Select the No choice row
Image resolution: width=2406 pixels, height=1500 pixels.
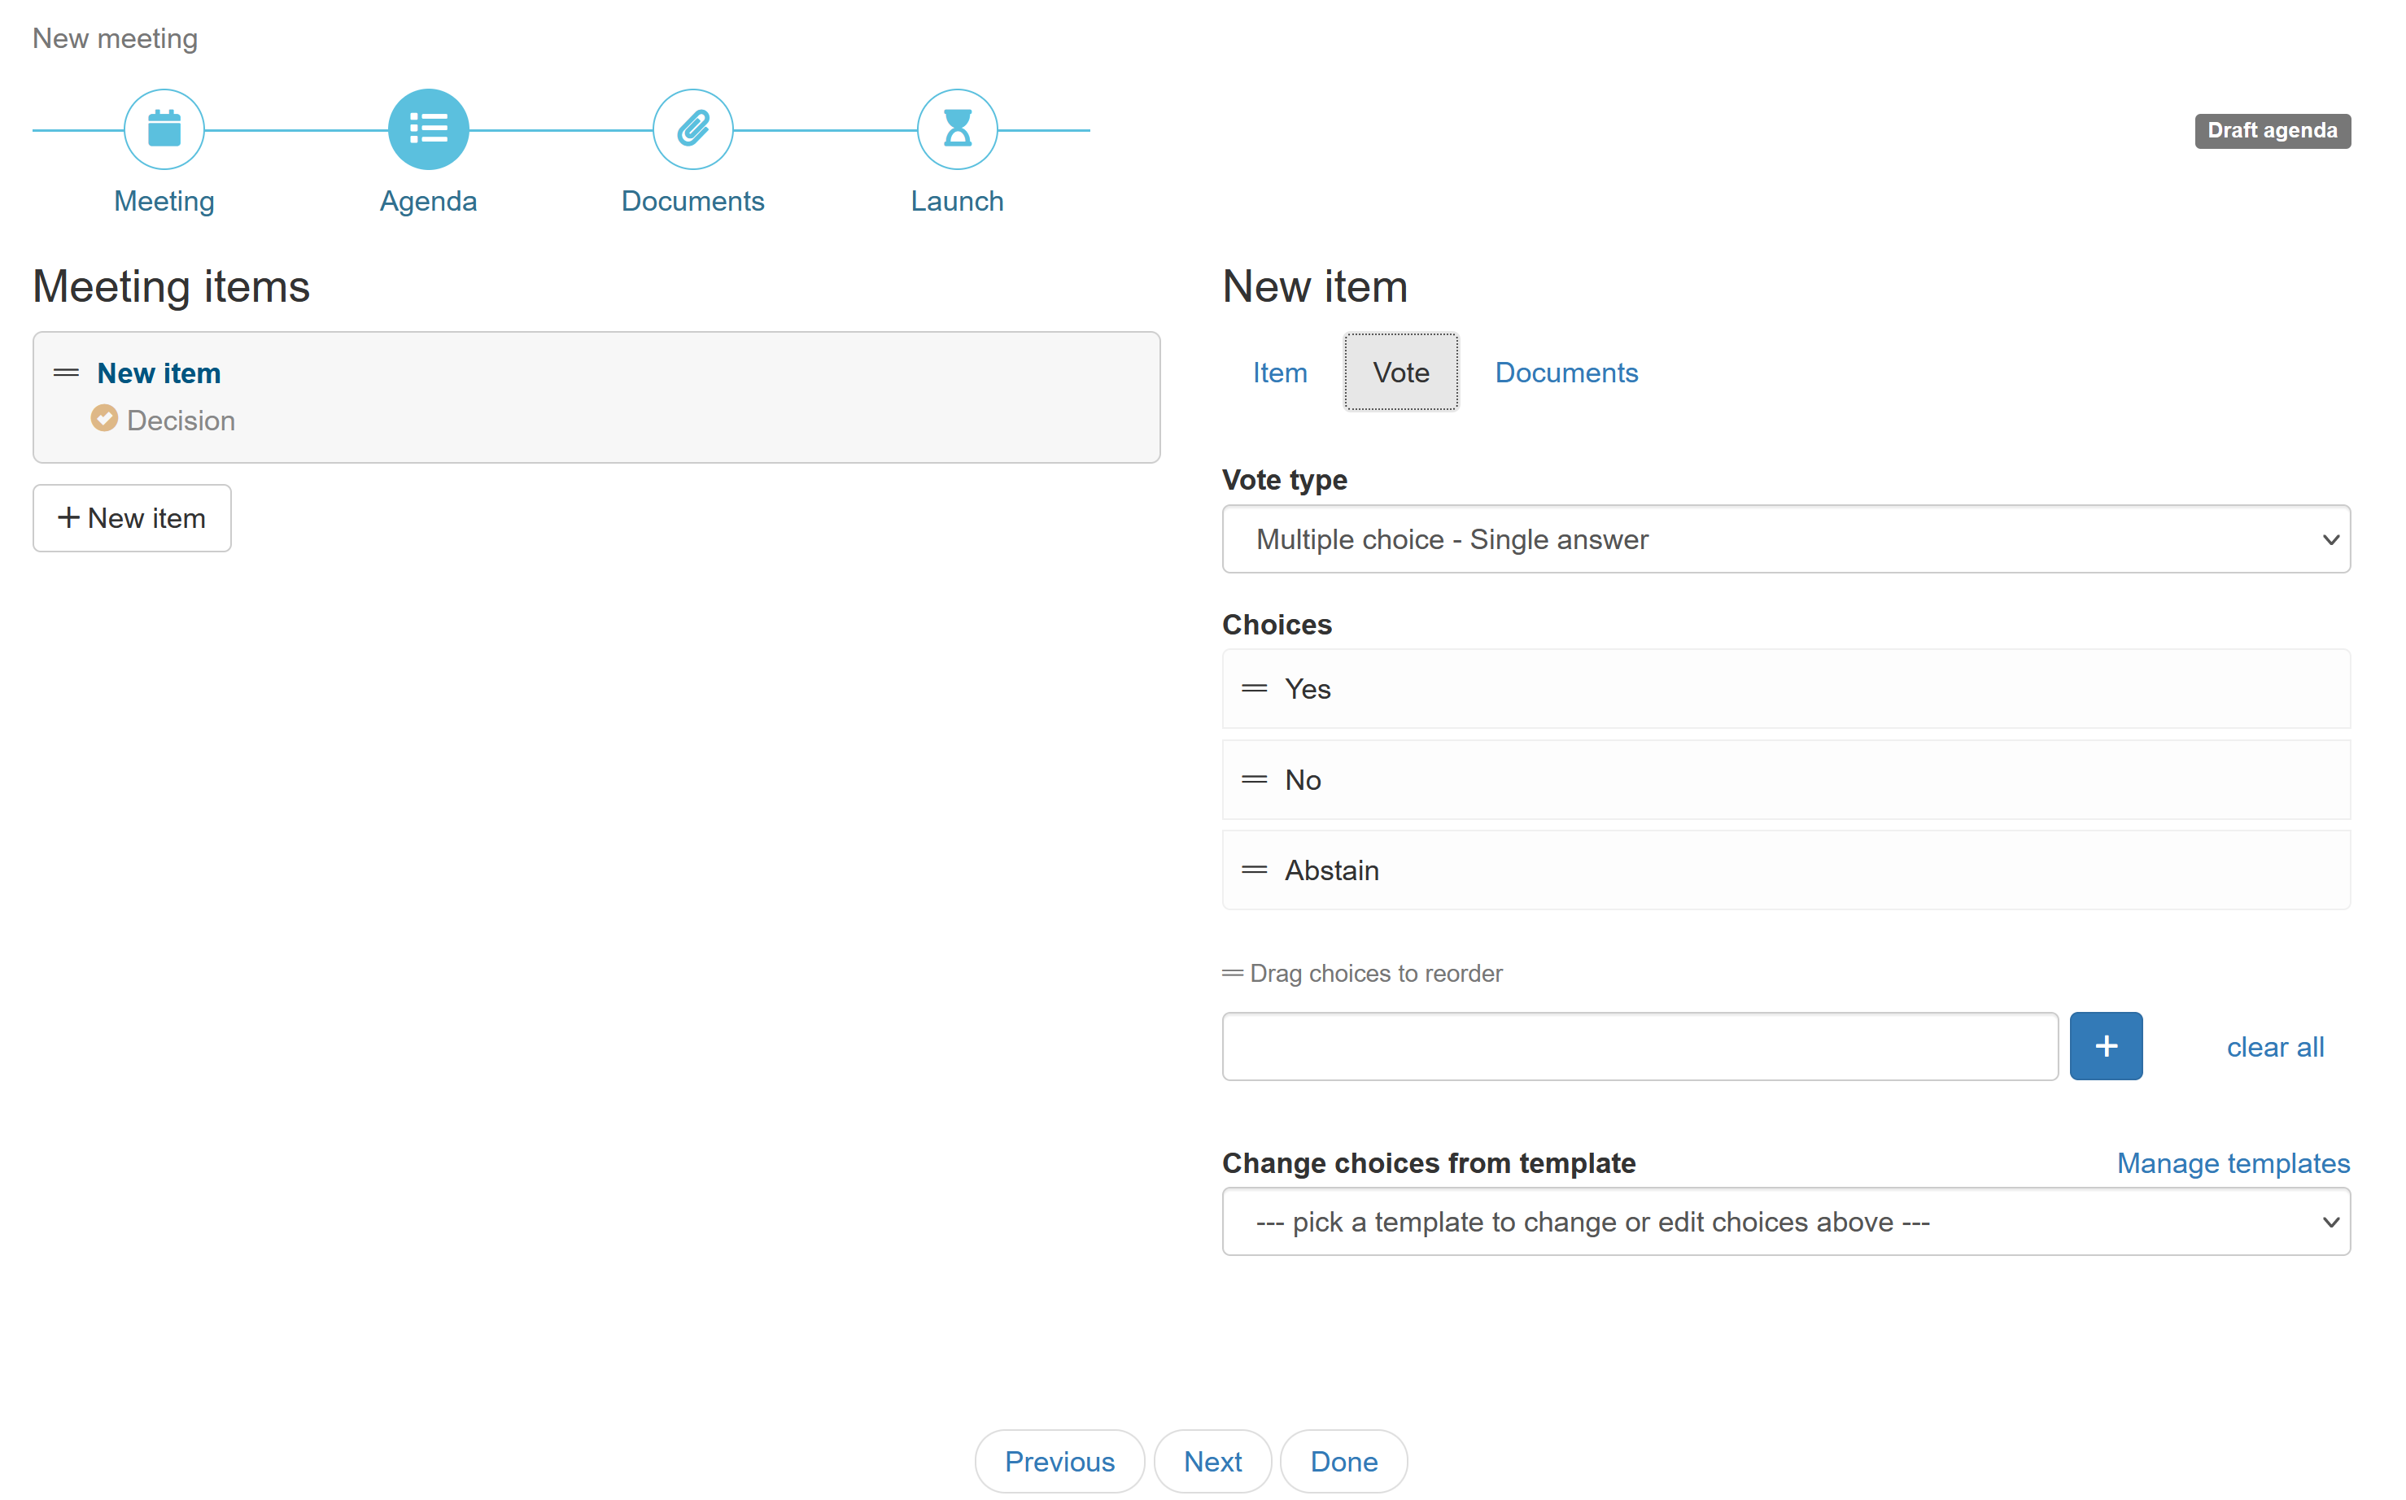[1785, 780]
